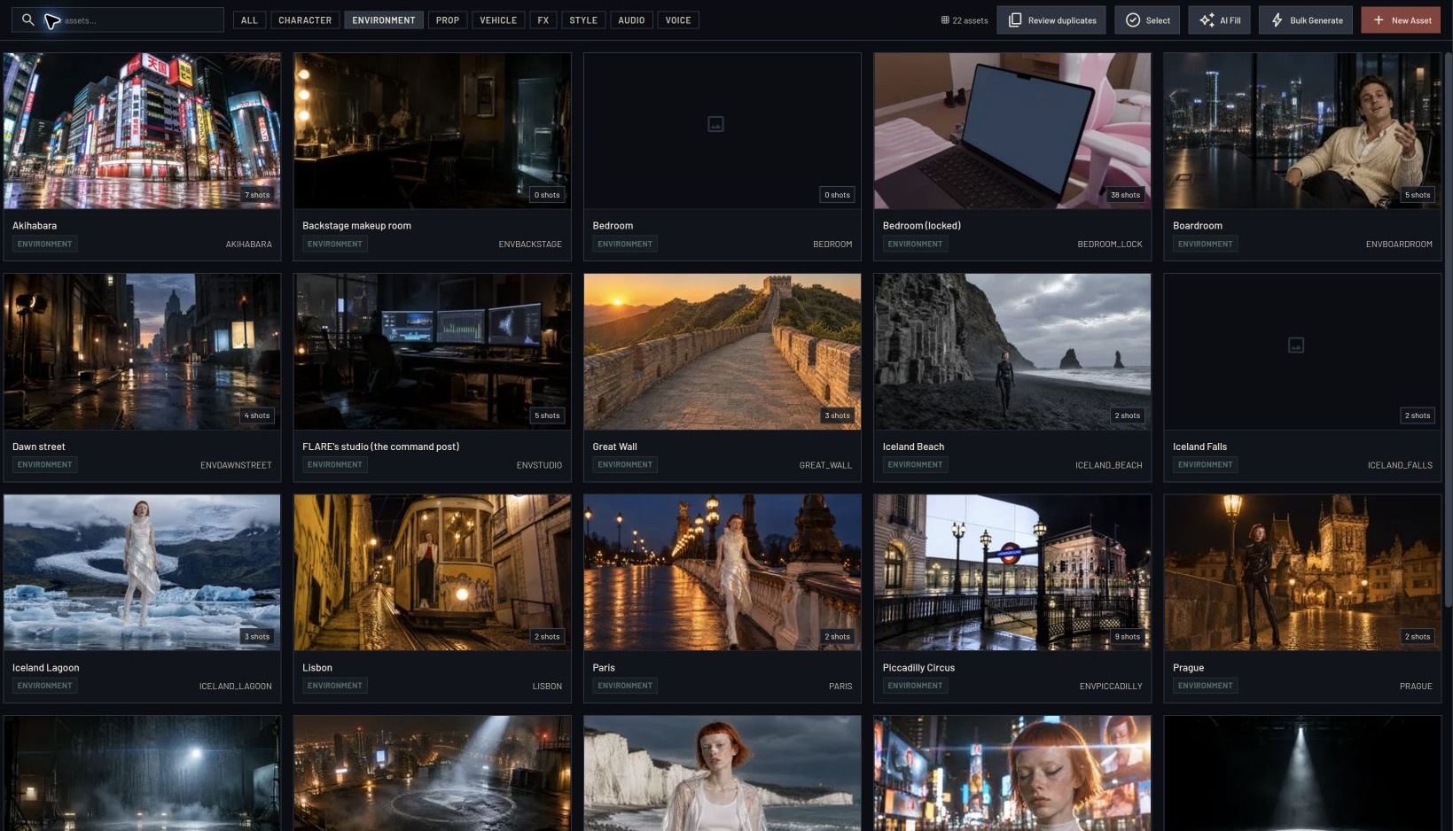Click the assets search field

(x=117, y=19)
